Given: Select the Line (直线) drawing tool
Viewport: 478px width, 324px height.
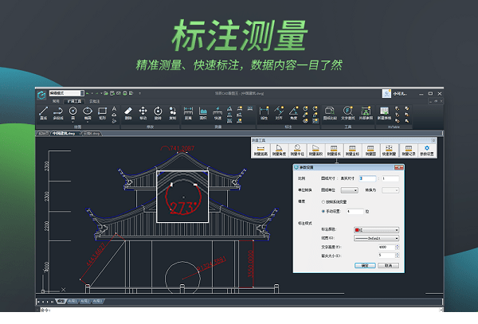Looking at the screenshot, I should pos(43,113).
